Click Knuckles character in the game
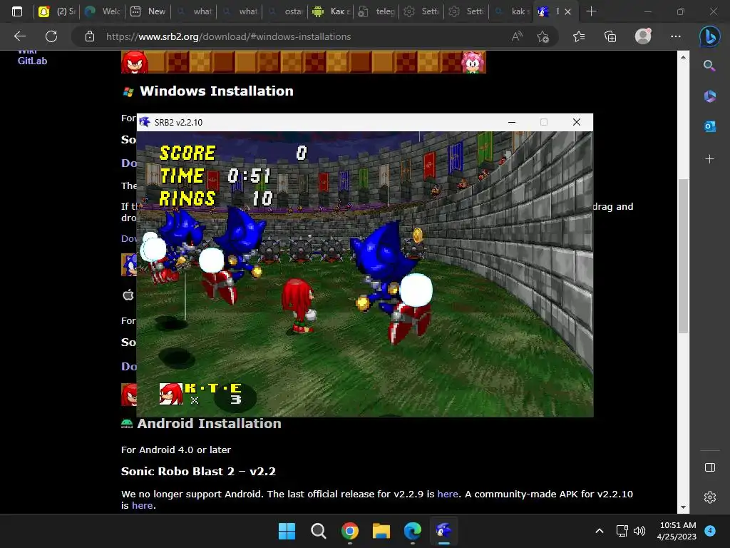The image size is (730, 548). 299,305
